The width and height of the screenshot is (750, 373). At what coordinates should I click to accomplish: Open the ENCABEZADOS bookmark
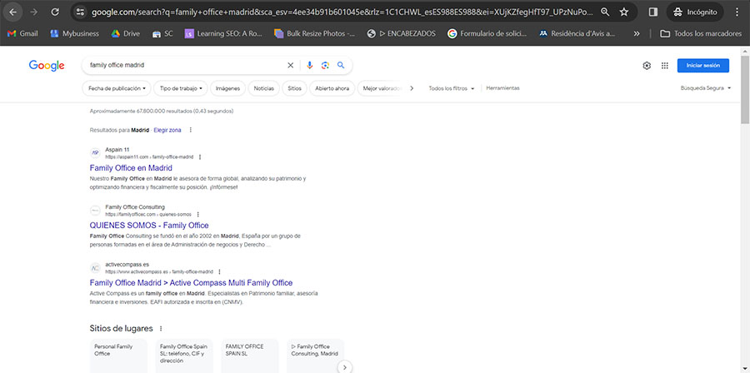(401, 34)
